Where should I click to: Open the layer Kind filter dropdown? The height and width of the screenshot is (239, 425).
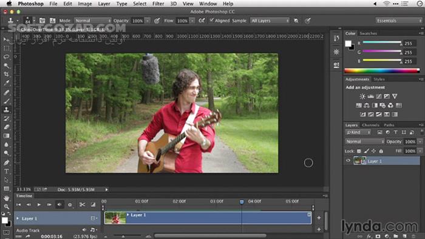click(358, 132)
